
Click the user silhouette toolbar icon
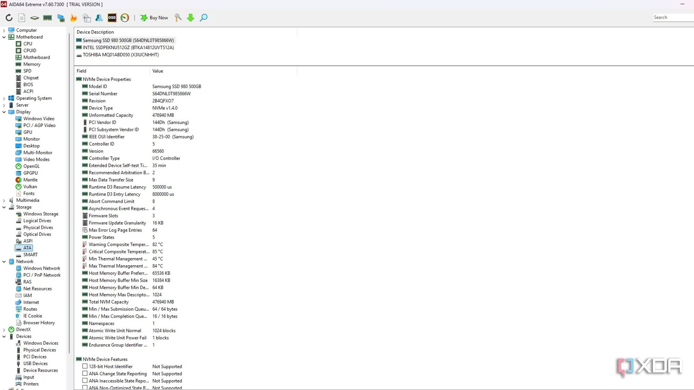(99, 18)
